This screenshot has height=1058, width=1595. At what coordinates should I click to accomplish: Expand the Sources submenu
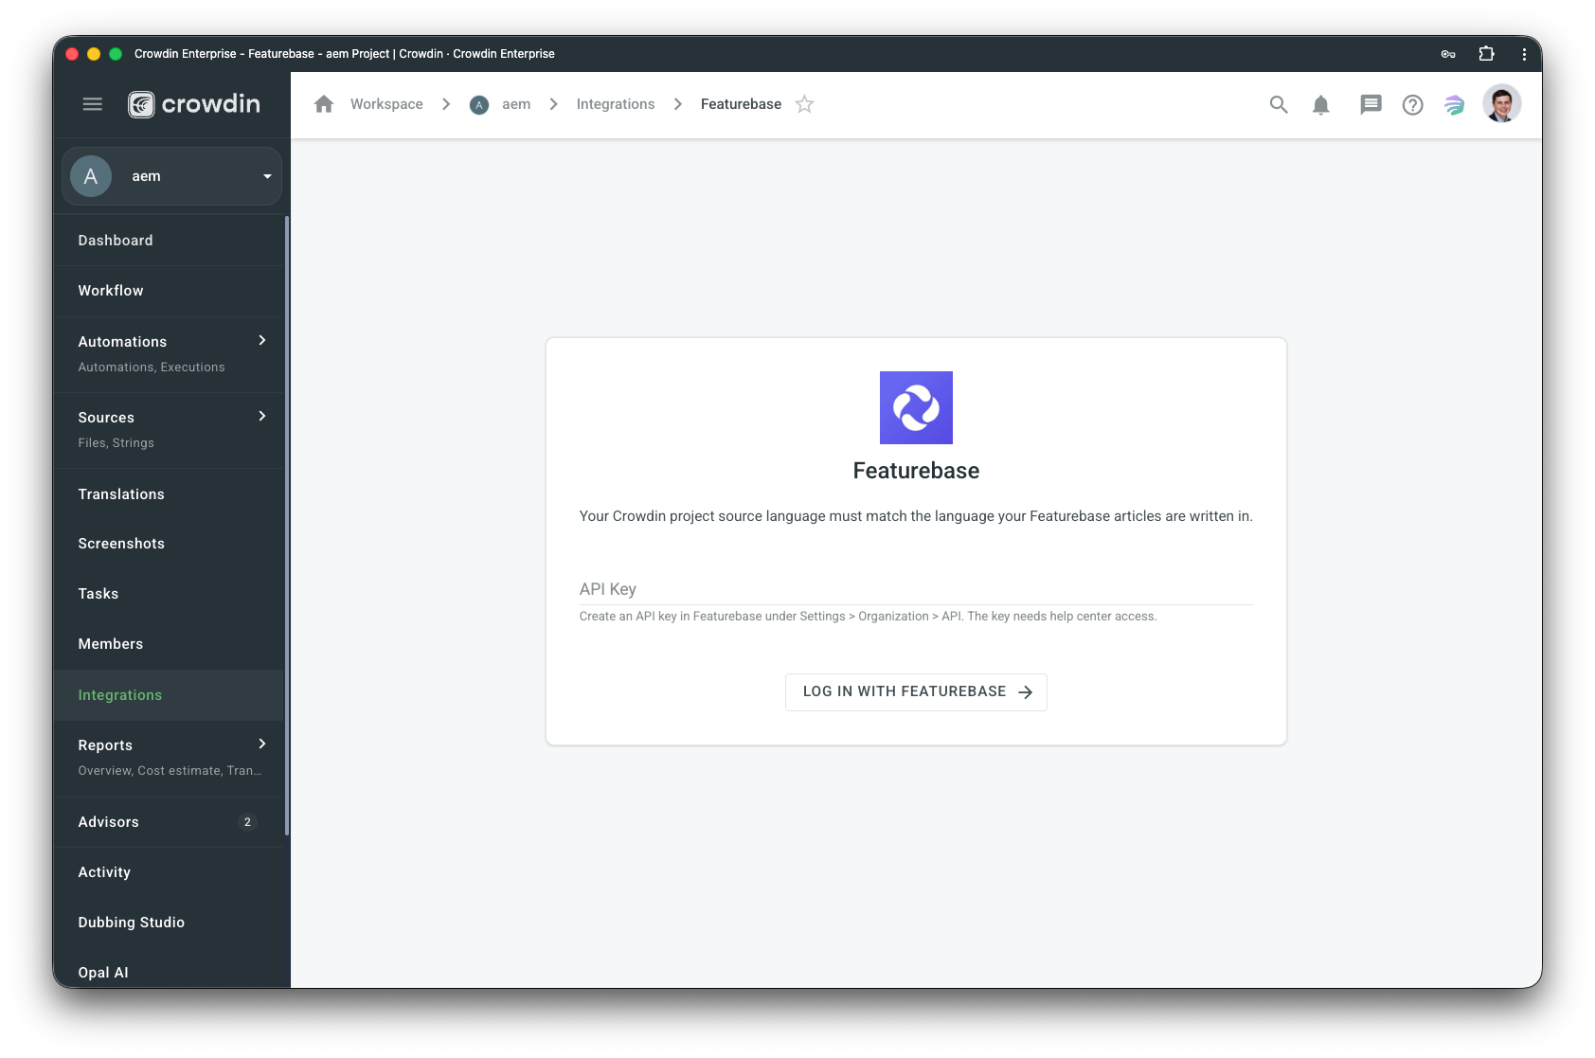click(262, 416)
